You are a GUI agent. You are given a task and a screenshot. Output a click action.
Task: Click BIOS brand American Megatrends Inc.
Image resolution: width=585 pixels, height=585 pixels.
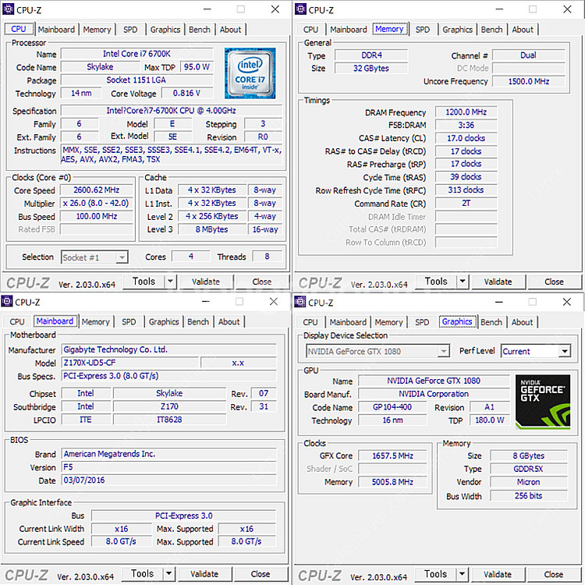point(169,454)
